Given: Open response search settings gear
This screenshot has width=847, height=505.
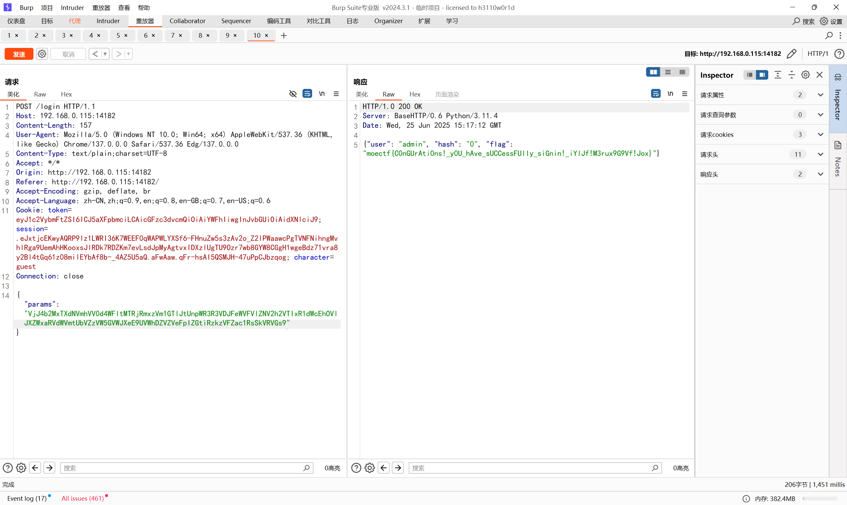Looking at the screenshot, I should [x=370, y=468].
